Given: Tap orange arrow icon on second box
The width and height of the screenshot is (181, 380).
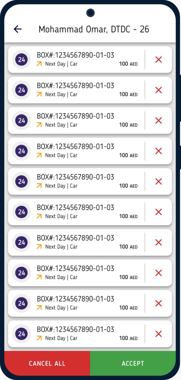Looking at the screenshot, I should [x=39, y=94].
